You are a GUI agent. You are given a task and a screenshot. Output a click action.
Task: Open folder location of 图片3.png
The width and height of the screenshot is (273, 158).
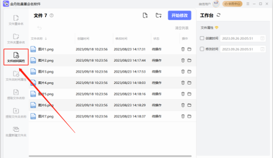point(189,71)
